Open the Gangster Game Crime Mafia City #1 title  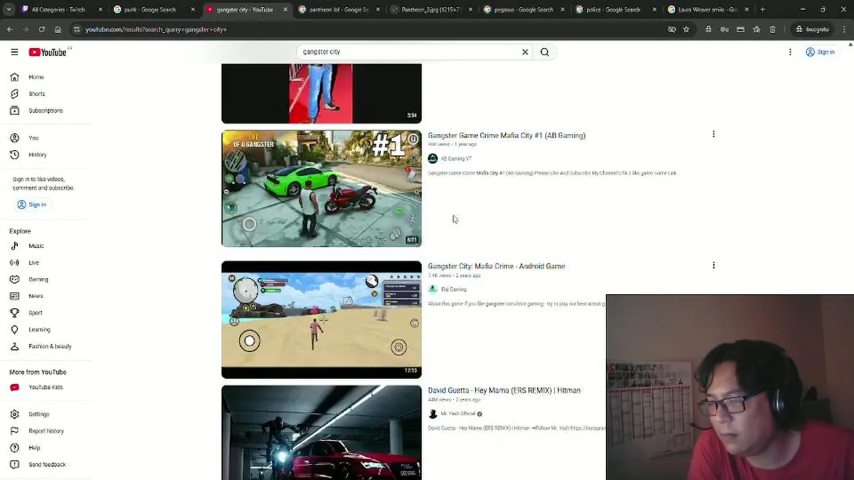click(506, 135)
